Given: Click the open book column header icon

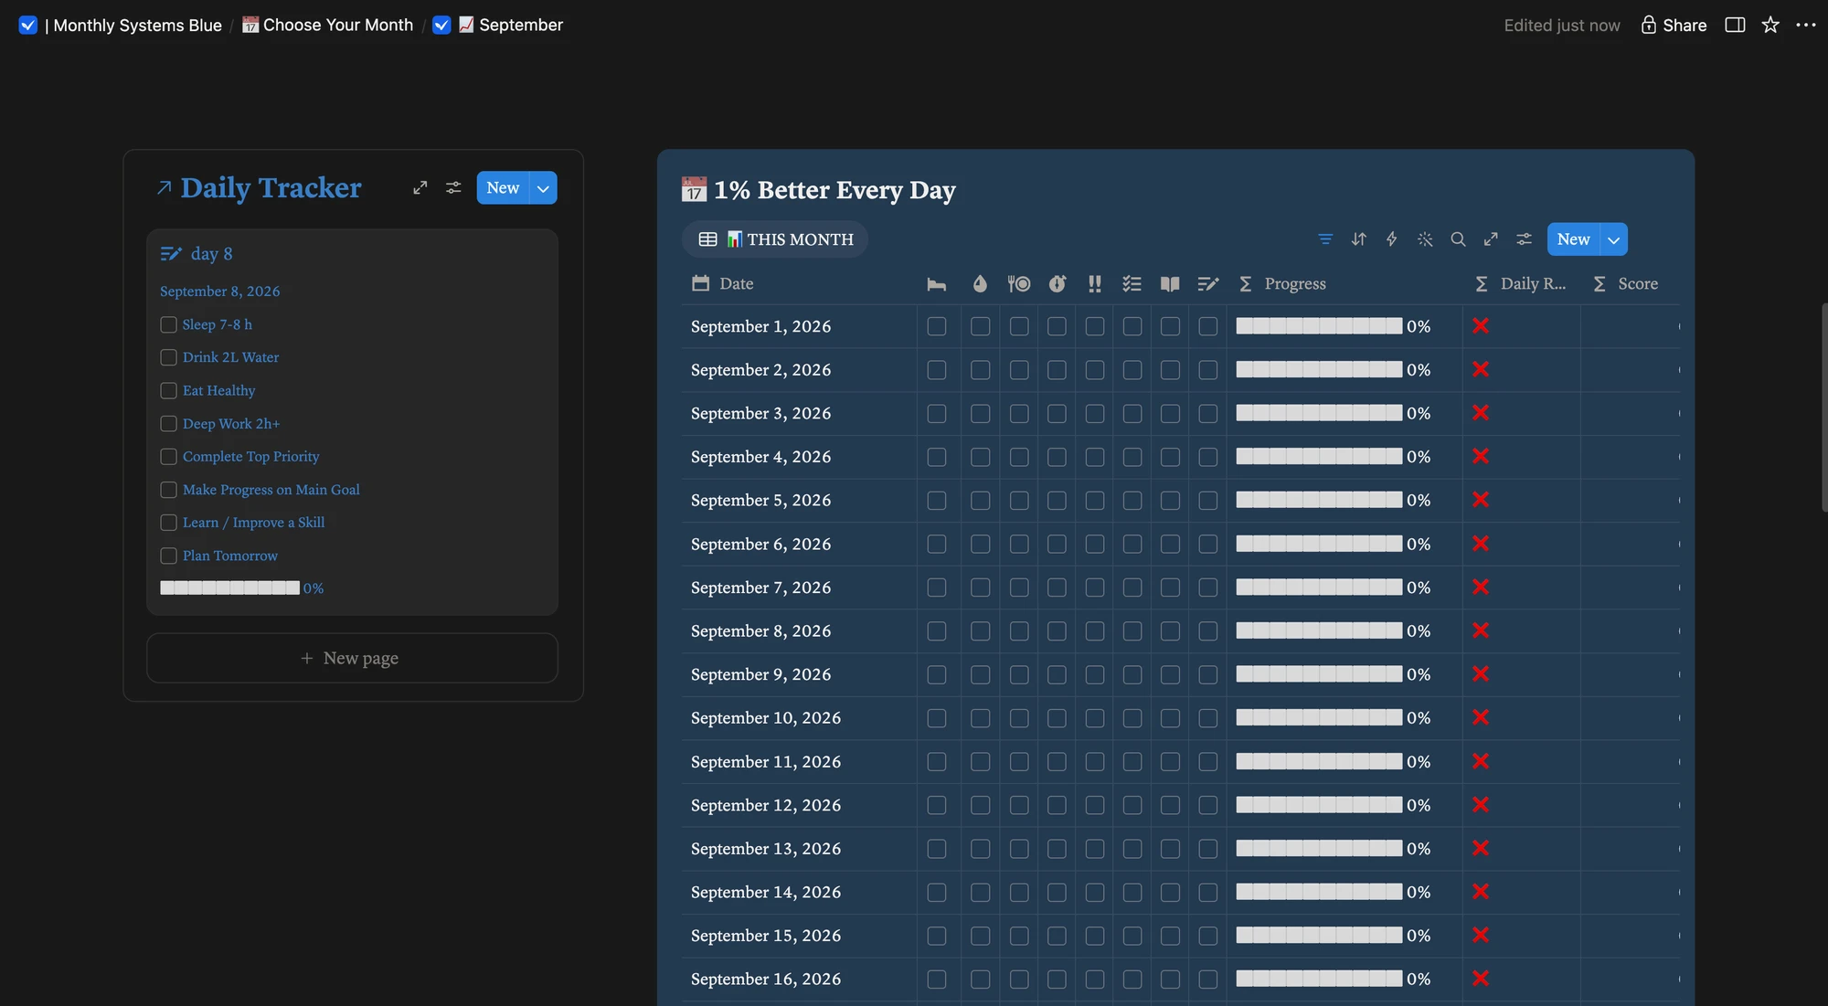Looking at the screenshot, I should click(x=1170, y=284).
